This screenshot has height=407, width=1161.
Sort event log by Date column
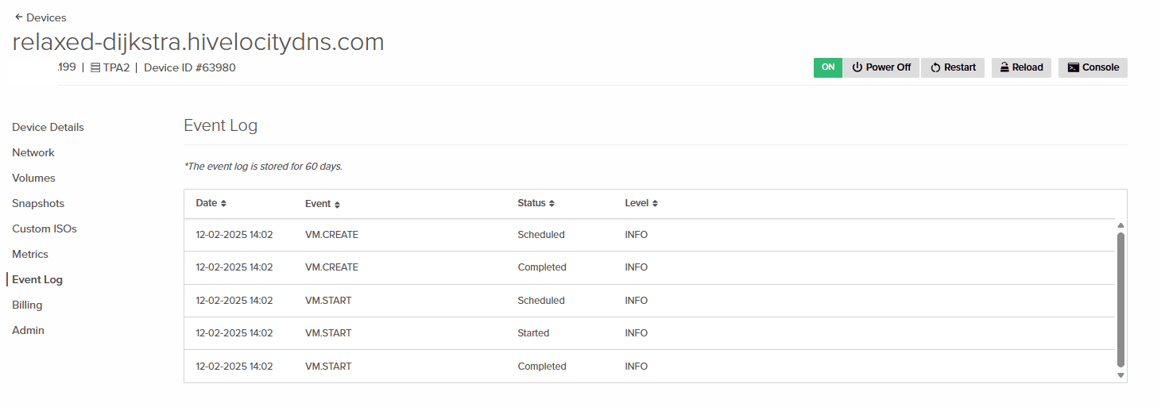coord(211,203)
